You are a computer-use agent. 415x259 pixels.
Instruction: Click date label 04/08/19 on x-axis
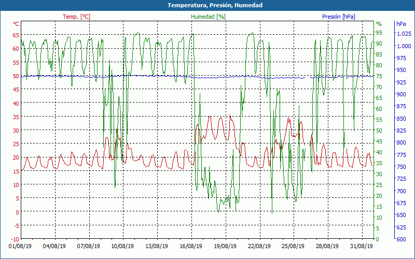pyautogui.click(x=54, y=246)
